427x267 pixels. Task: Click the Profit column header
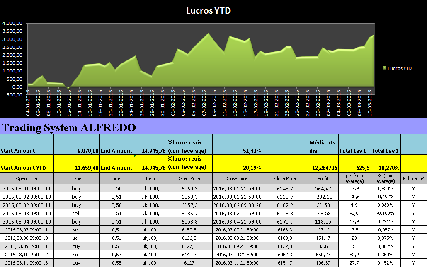[x=323, y=178]
